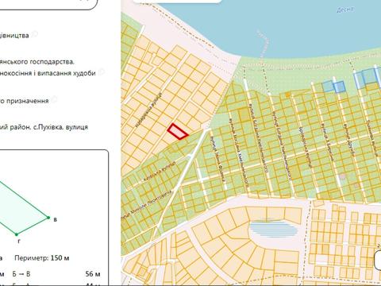Image resolution: width=381 pixels, height=286 pixels.
Task: Click 'Набережна вулиця' street label on map
Action: (x=148, y=111)
